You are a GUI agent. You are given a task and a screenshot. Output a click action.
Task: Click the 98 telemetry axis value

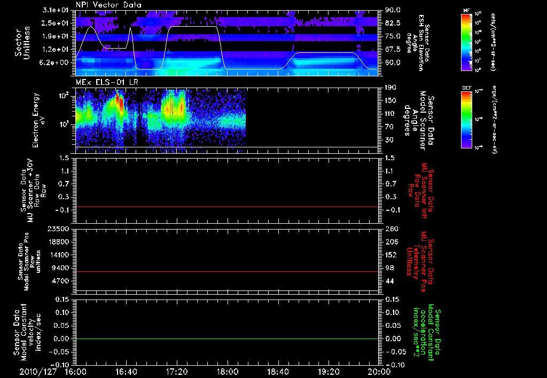click(389, 268)
